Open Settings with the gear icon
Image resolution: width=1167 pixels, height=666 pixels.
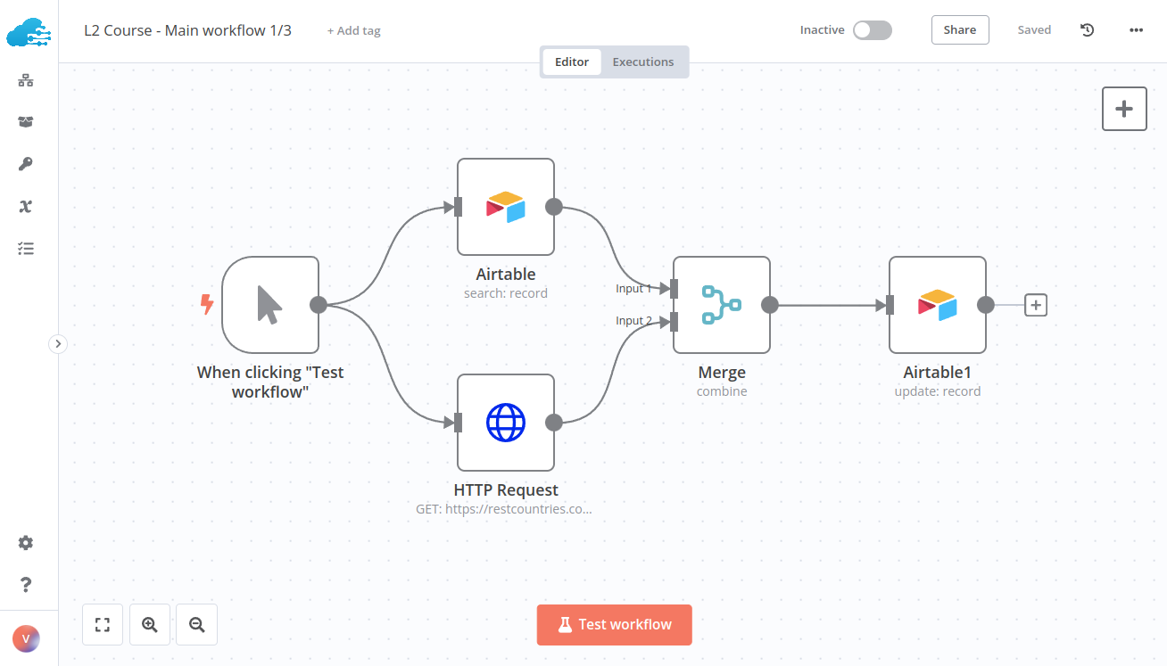(26, 542)
